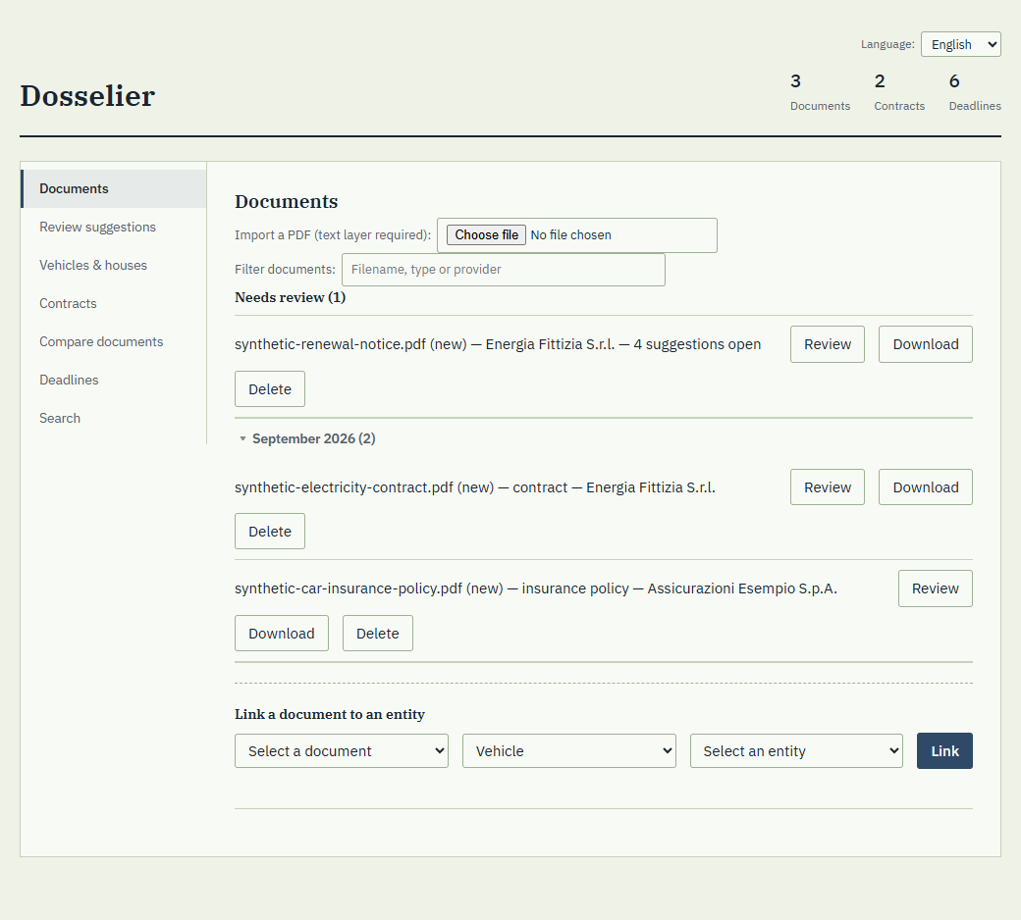Click the Choose file button
This screenshot has height=920, width=1021.
pos(486,234)
